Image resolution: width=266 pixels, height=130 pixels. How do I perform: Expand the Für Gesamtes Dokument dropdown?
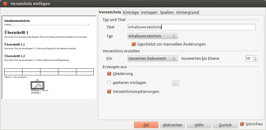pos(152,58)
